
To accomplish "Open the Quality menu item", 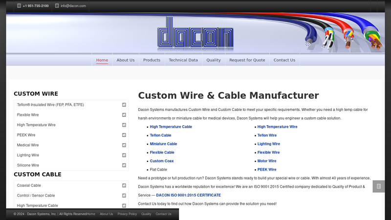I will (214, 60).
